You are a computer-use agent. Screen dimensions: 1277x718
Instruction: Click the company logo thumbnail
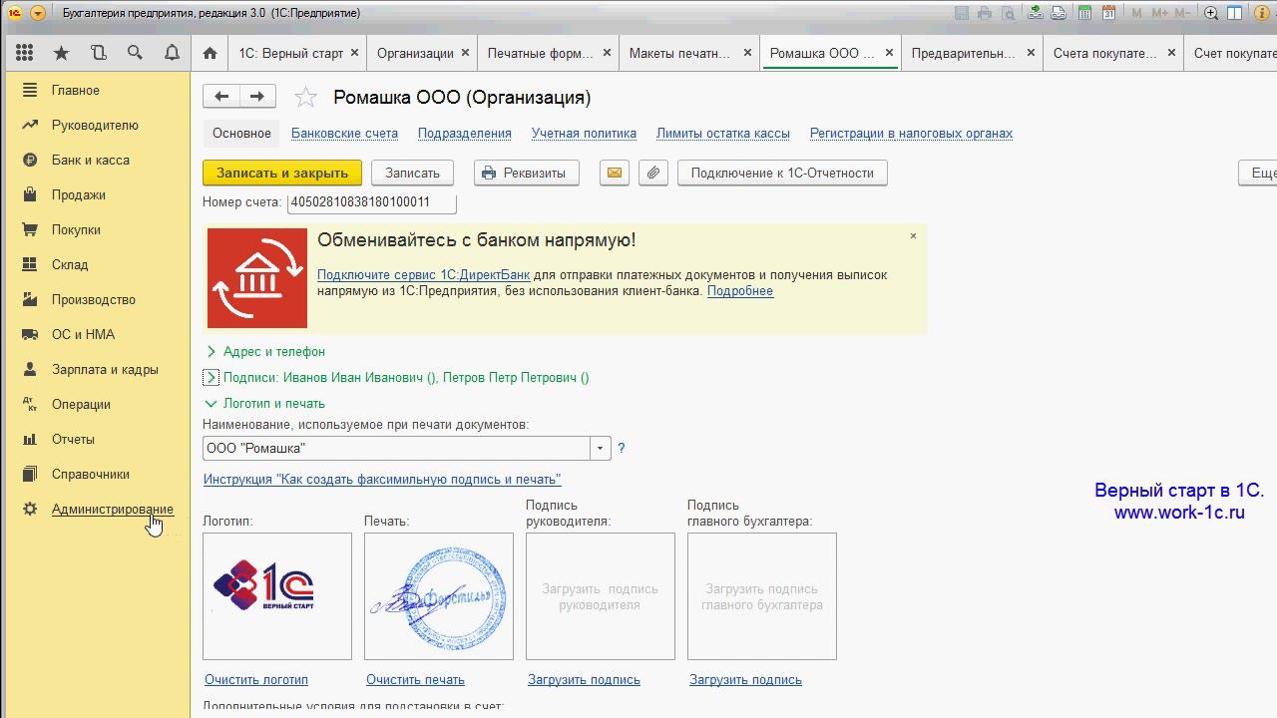[x=277, y=596]
